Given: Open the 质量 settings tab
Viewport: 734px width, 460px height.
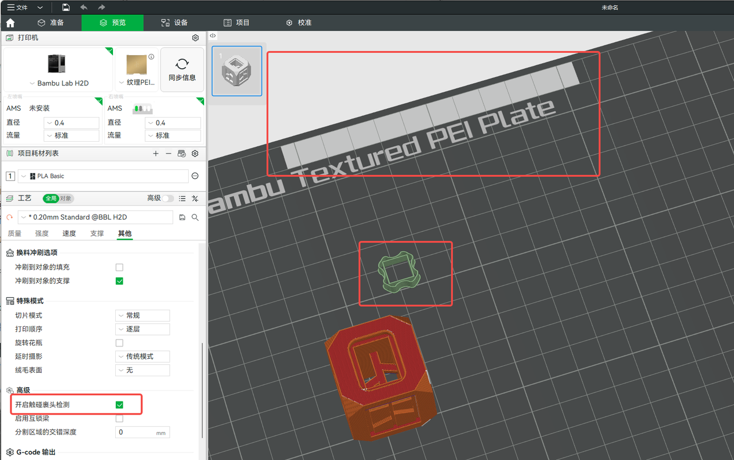Looking at the screenshot, I should (14, 233).
